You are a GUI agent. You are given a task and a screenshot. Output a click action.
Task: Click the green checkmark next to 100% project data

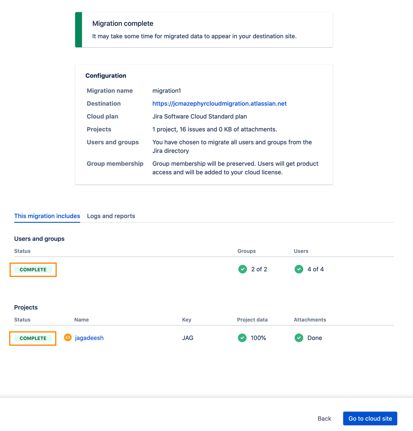pyautogui.click(x=242, y=338)
